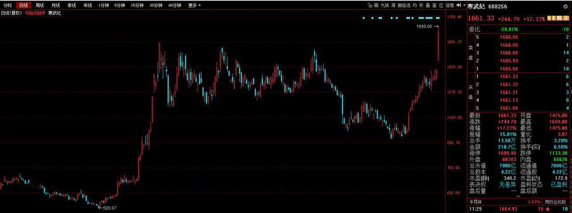The height and width of the screenshot is (213, 572).
Task: Click the 注 note badge icon
Action: pyautogui.click(x=566, y=18)
